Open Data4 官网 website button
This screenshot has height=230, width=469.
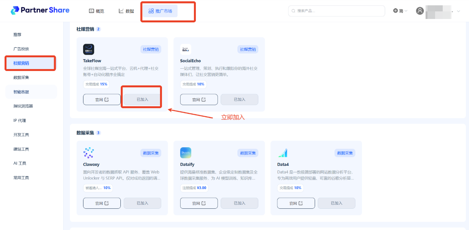296,203
